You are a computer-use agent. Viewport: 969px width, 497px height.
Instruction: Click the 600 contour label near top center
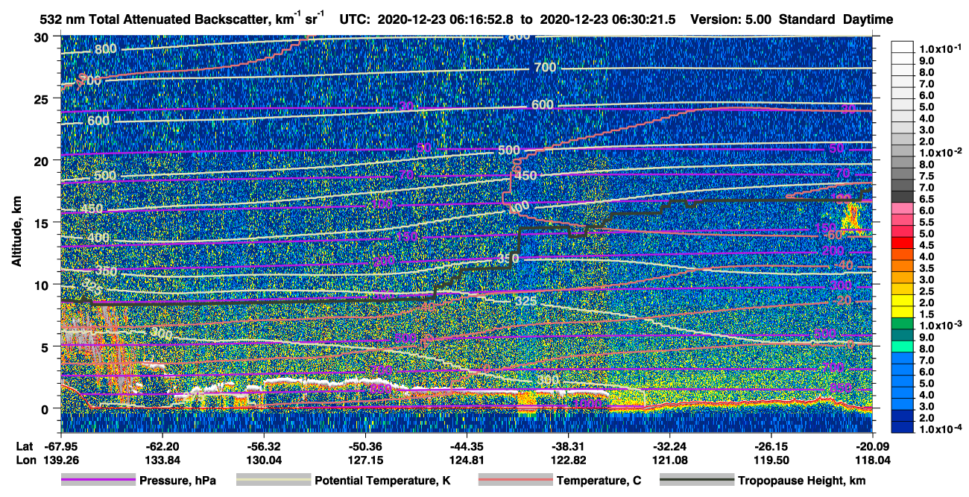coord(543,105)
